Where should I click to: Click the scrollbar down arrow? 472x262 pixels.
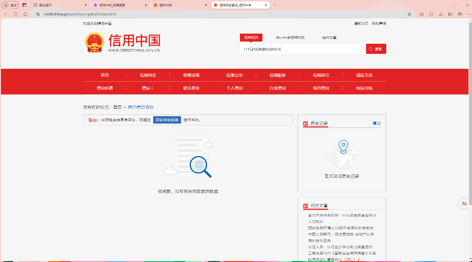(x=470, y=259)
